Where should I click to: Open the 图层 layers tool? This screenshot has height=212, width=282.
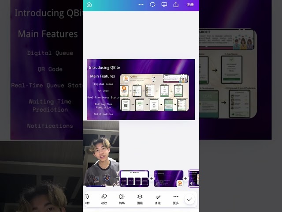tap(140, 199)
